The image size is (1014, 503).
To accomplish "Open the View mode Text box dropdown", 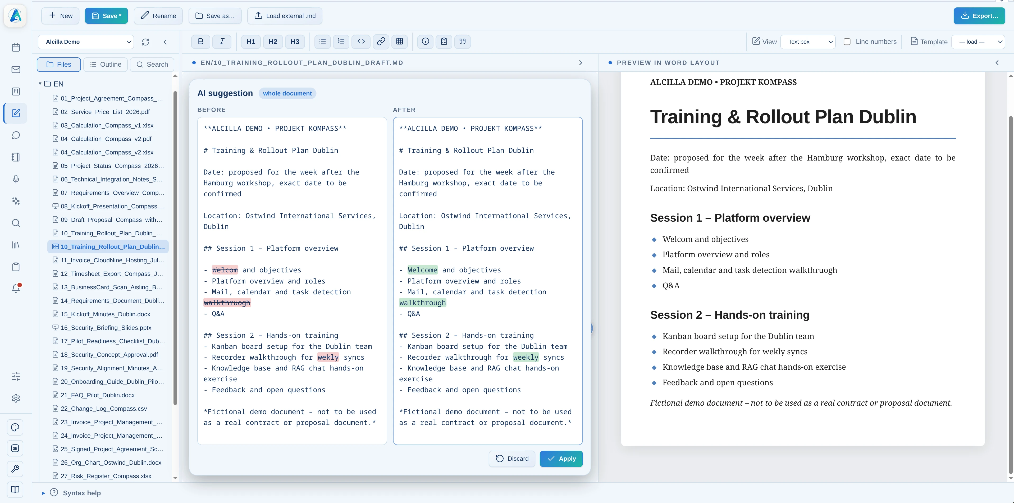I will click(x=808, y=42).
